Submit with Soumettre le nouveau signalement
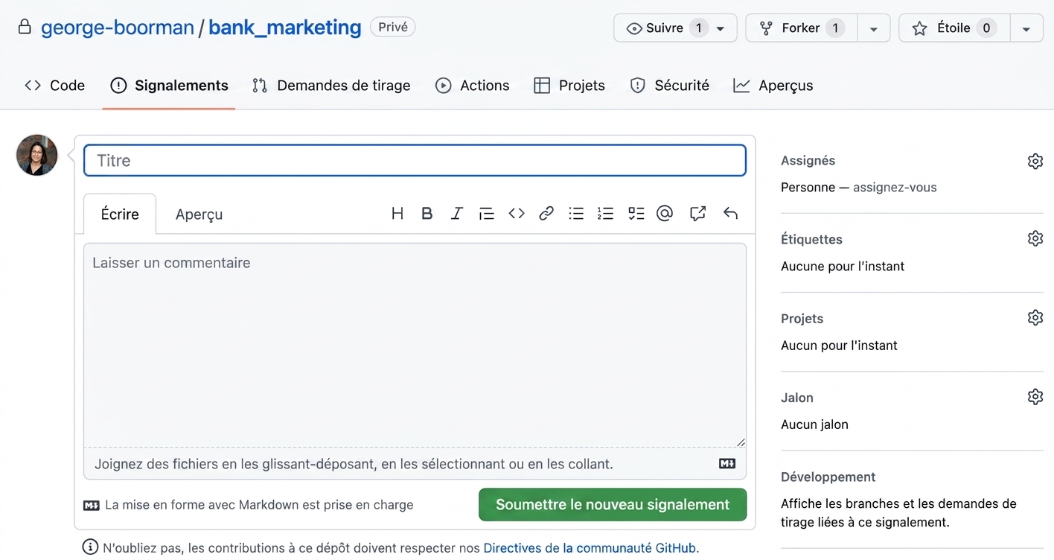 pos(613,504)
